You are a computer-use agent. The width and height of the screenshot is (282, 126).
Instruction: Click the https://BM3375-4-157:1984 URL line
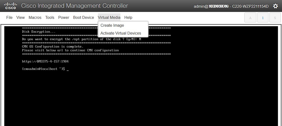(45, 62)
